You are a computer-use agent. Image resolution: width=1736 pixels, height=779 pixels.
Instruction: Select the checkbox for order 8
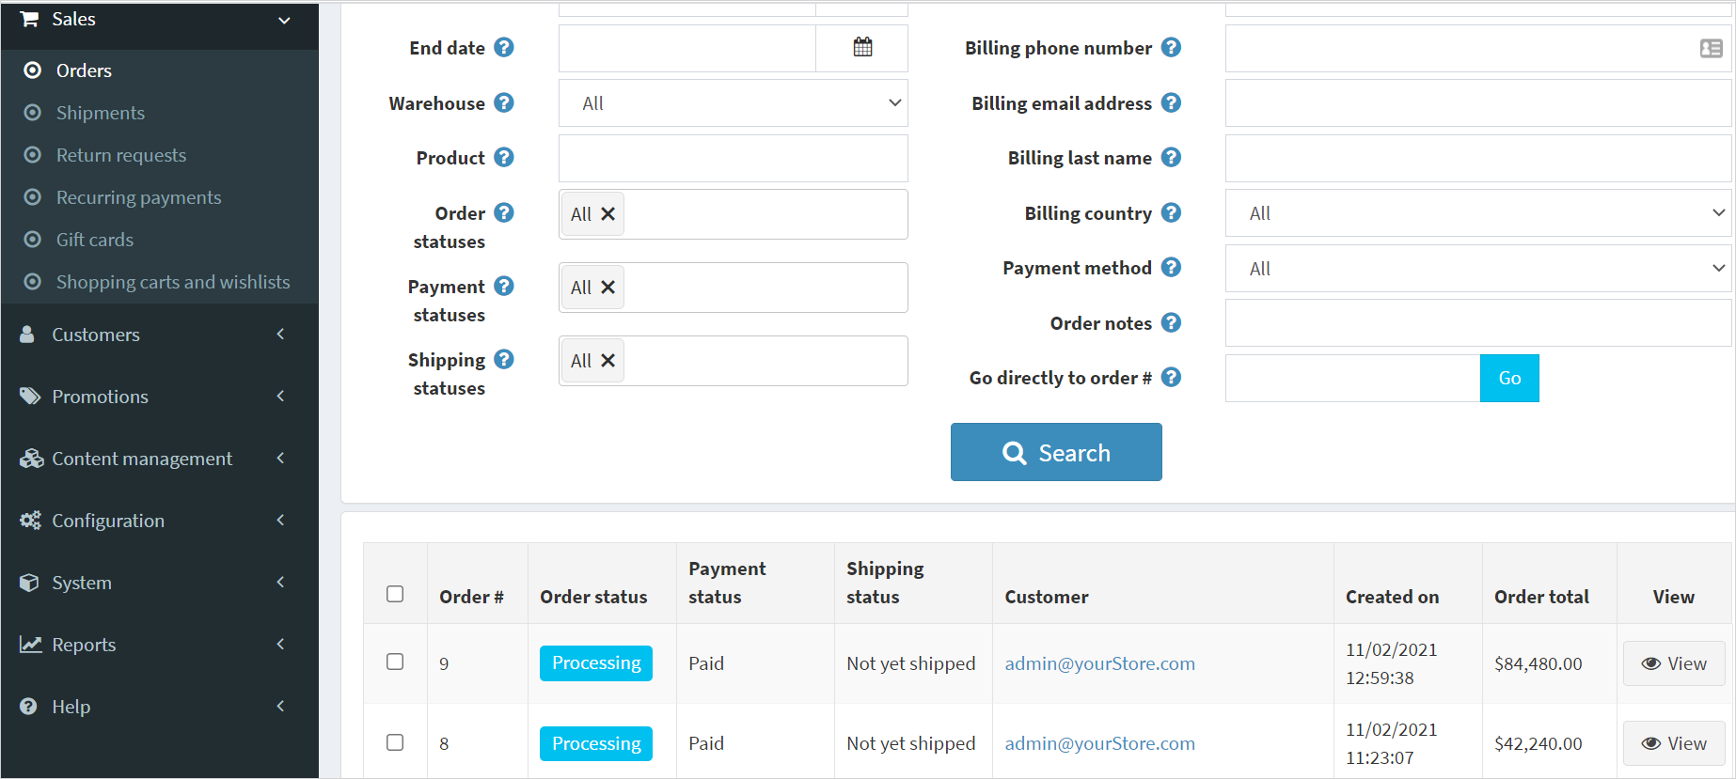[395, 742]
